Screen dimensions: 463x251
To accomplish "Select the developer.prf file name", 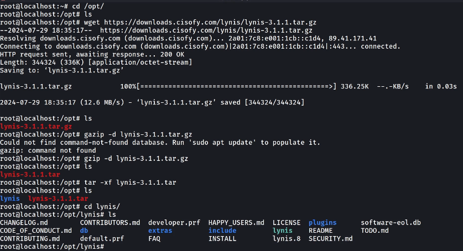I will pos(174,222).
